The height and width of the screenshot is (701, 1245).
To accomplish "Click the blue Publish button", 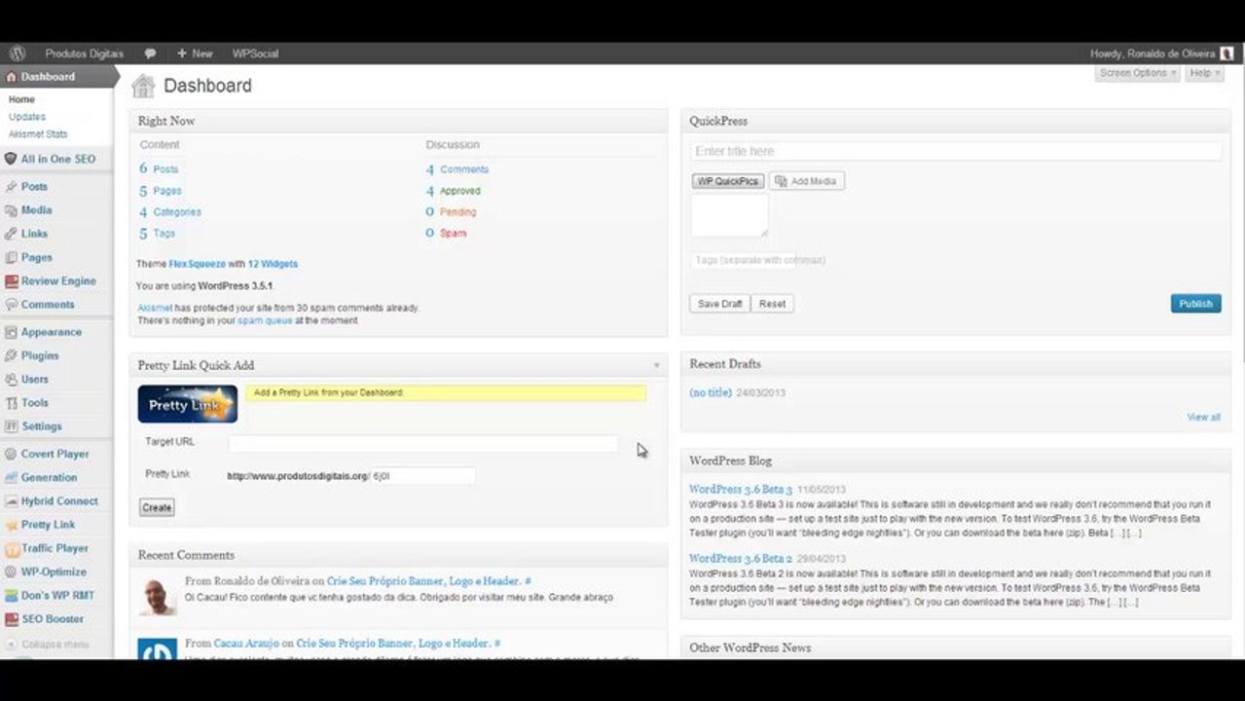I will coord(1195,304).
